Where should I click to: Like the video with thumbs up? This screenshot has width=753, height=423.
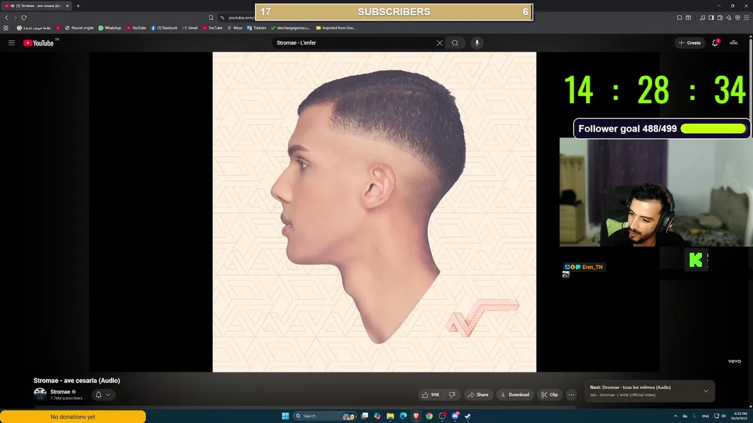(430, 395)
